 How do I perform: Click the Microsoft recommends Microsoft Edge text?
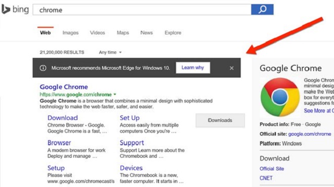point(110,68)
